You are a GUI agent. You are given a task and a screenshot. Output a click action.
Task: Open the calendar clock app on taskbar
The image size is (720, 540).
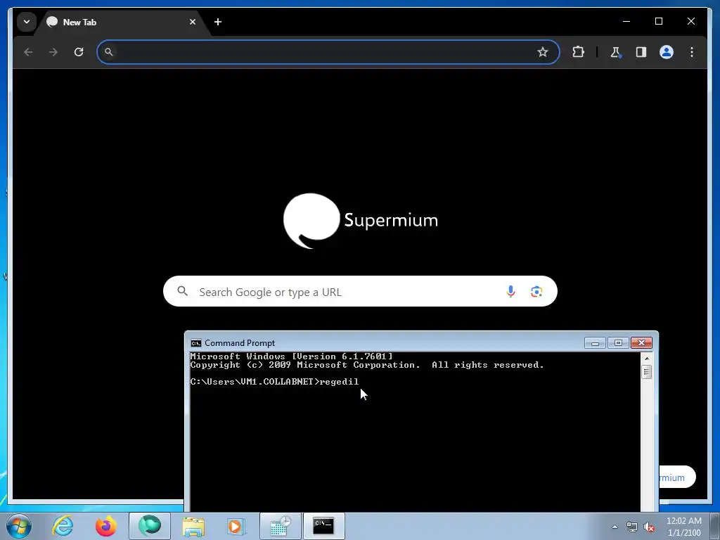[281, 526]
